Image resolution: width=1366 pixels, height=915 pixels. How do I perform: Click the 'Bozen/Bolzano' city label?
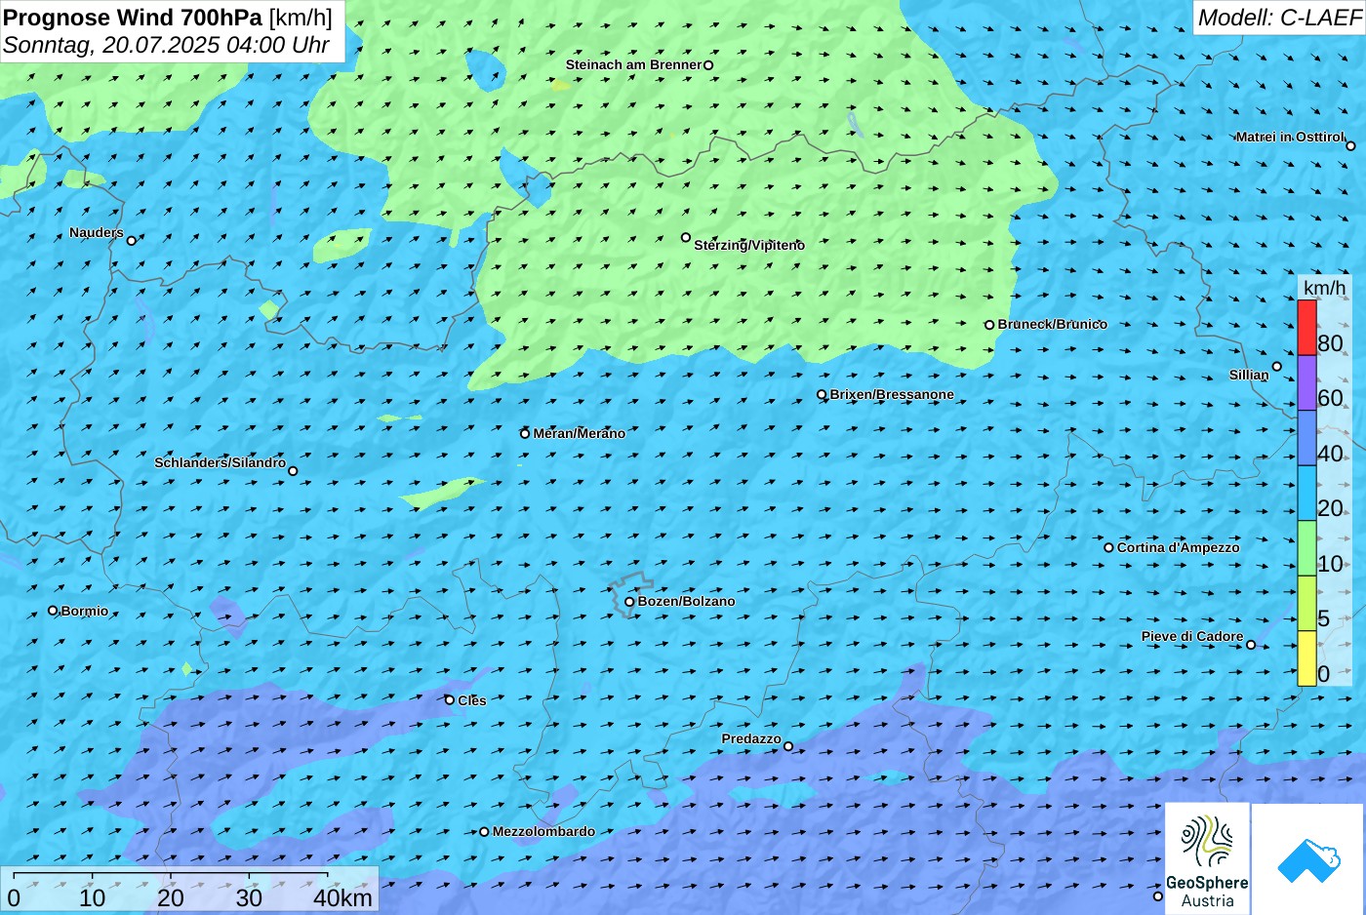pyautogui.click(x=687, y=601)
